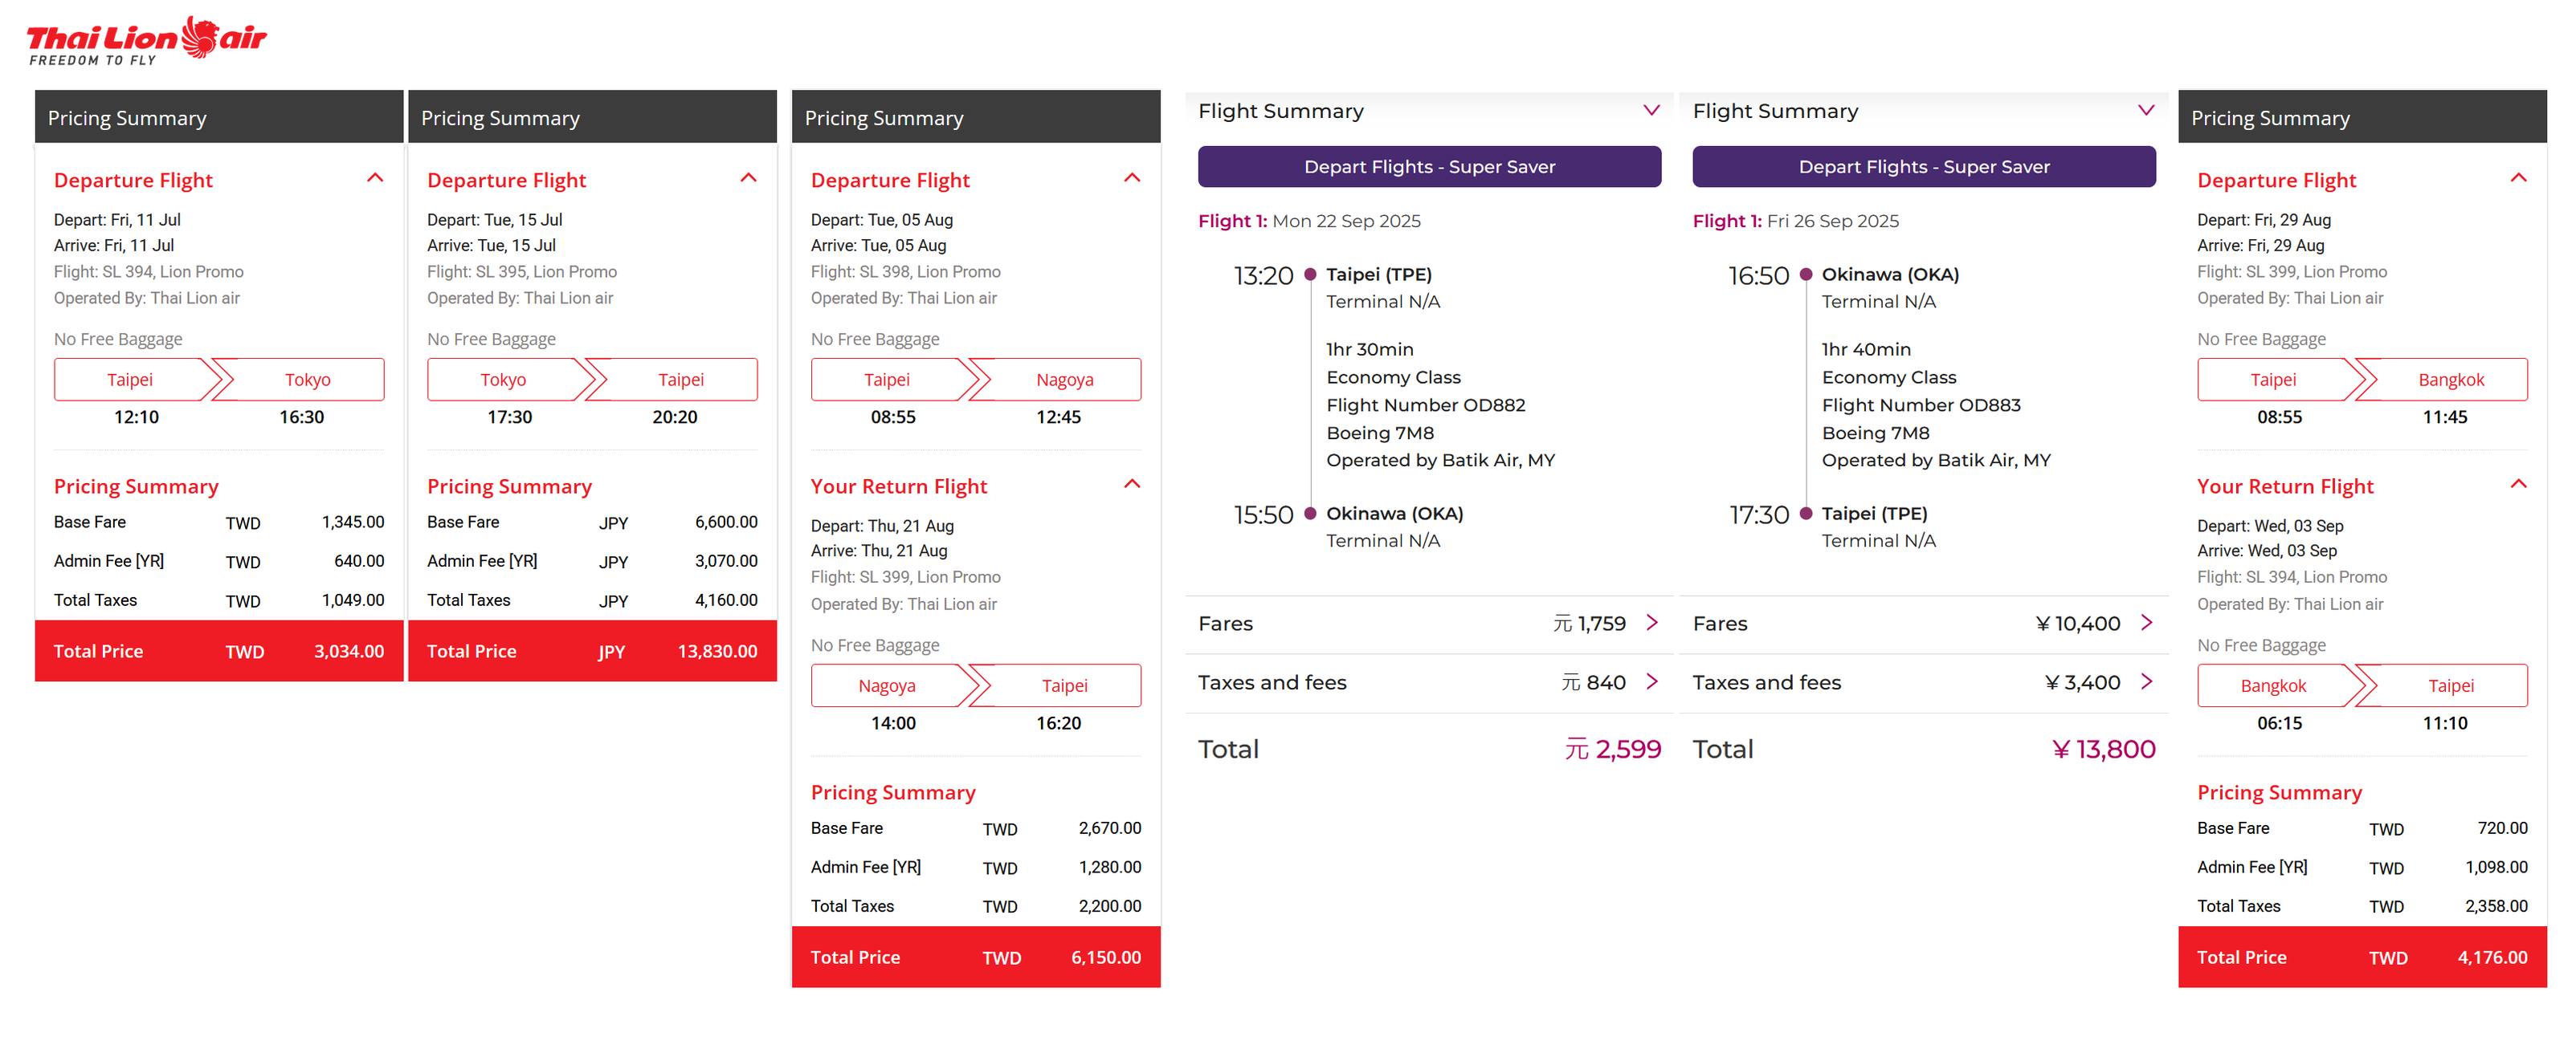
Task: Click Depart Flights - Super Saver for Taipei departure
Action: tap(1429, 167)
